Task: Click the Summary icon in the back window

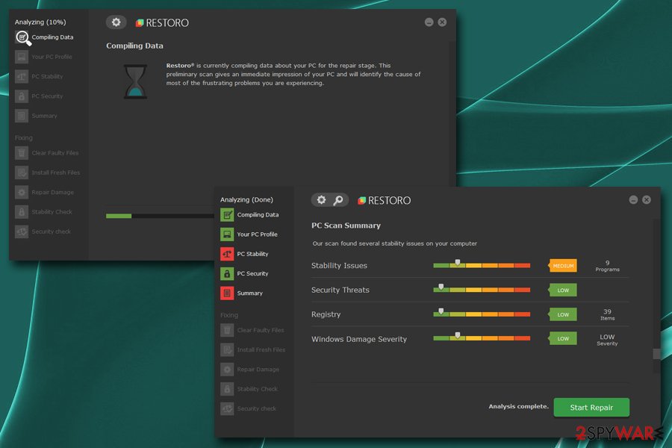Action: [x=22, y=116]
